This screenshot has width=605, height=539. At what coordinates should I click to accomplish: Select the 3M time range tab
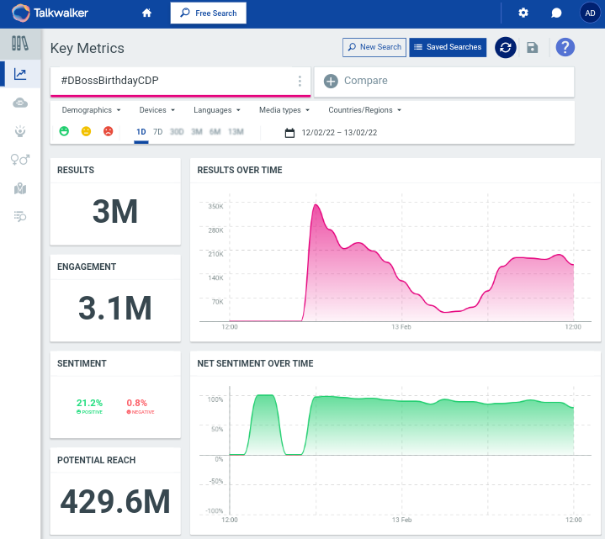[197, 132]
